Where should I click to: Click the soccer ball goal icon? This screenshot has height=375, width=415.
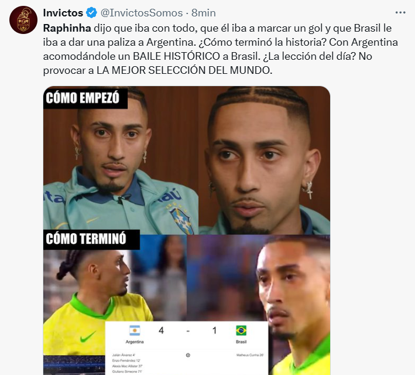pos(188,355)
